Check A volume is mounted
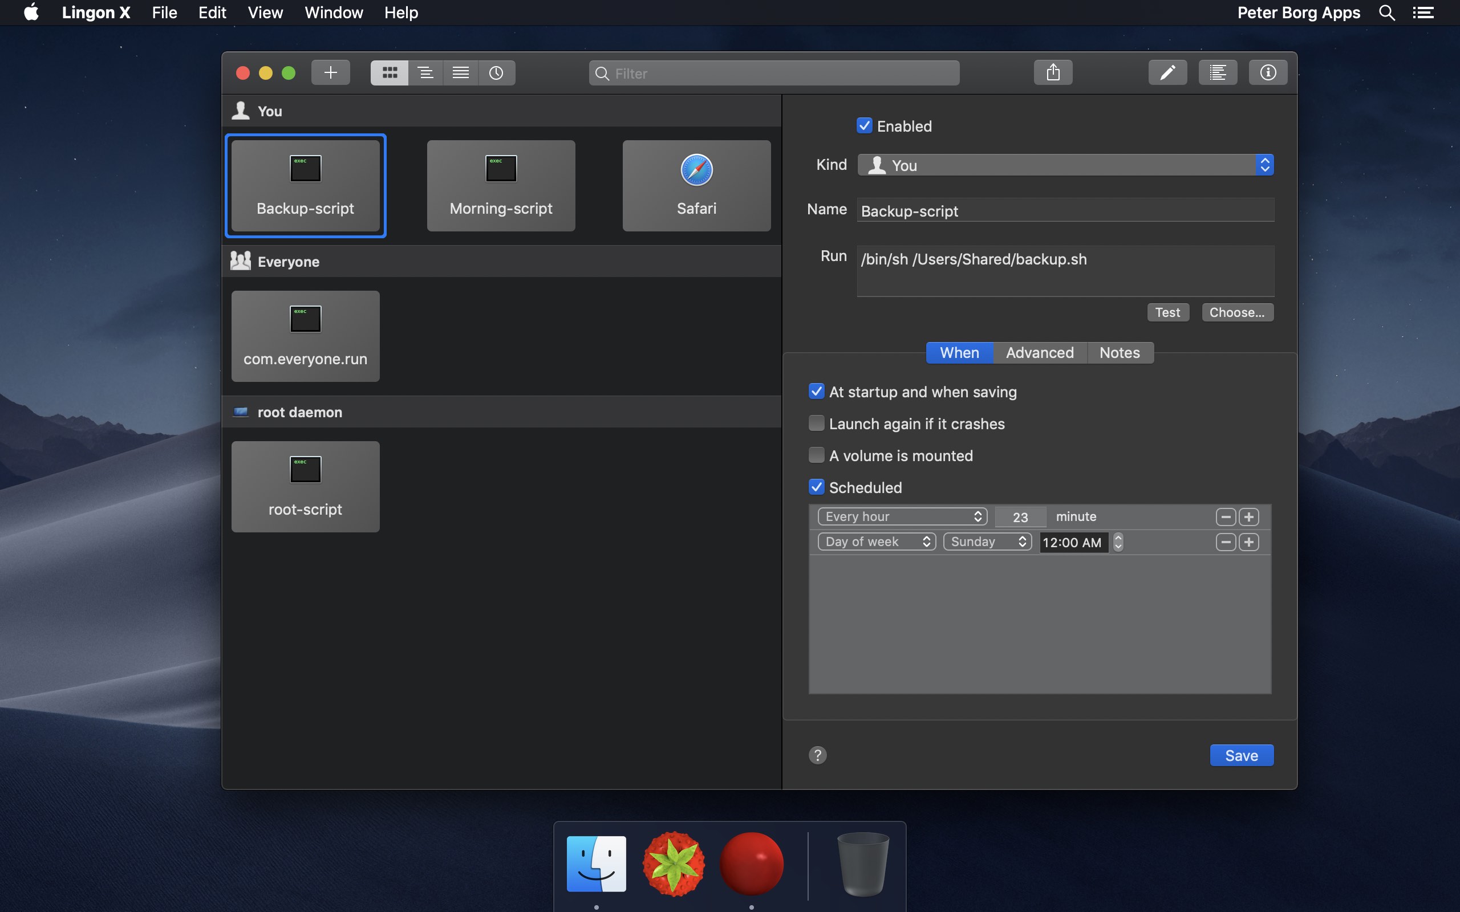Viewport: 1460px width, 912px height. pos(816,455)
